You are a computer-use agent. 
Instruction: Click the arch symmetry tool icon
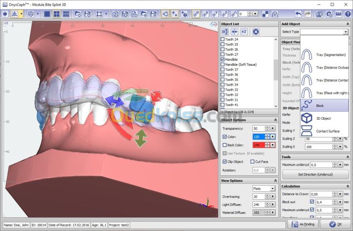pyautogui.click(x=274, y=14)
